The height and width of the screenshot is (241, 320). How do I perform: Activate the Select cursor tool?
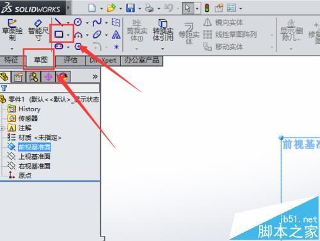click(x=188, y=8)
